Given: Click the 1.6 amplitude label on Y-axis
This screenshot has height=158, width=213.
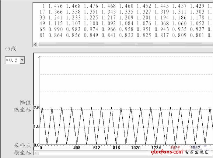Looking at the screenshot, I should pos(37,127).
